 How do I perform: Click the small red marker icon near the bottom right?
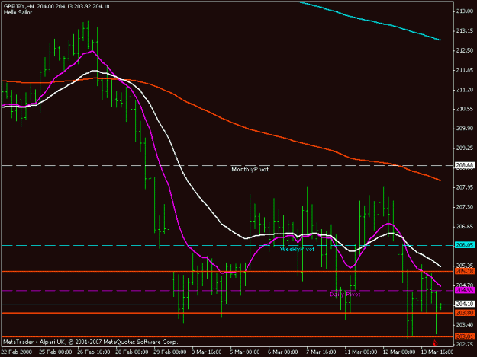435,343
